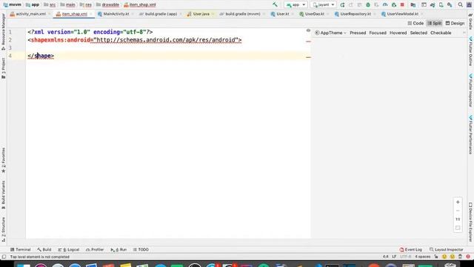Open the Event Log panel
Image resolution: width=474 pixels, height=267 pixels.
pos(410,250)
